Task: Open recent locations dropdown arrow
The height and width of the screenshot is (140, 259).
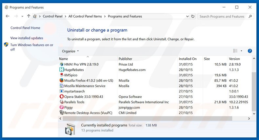Action: [x=22, y=16]
